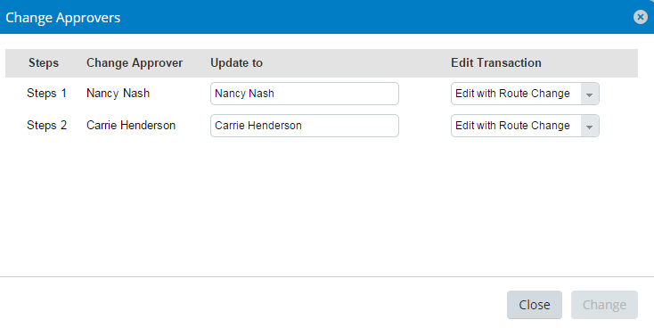Open Edit Transaction dropdown for Steps 2
654x328 pixels.
pyautogui.click(x=525, y=126)
